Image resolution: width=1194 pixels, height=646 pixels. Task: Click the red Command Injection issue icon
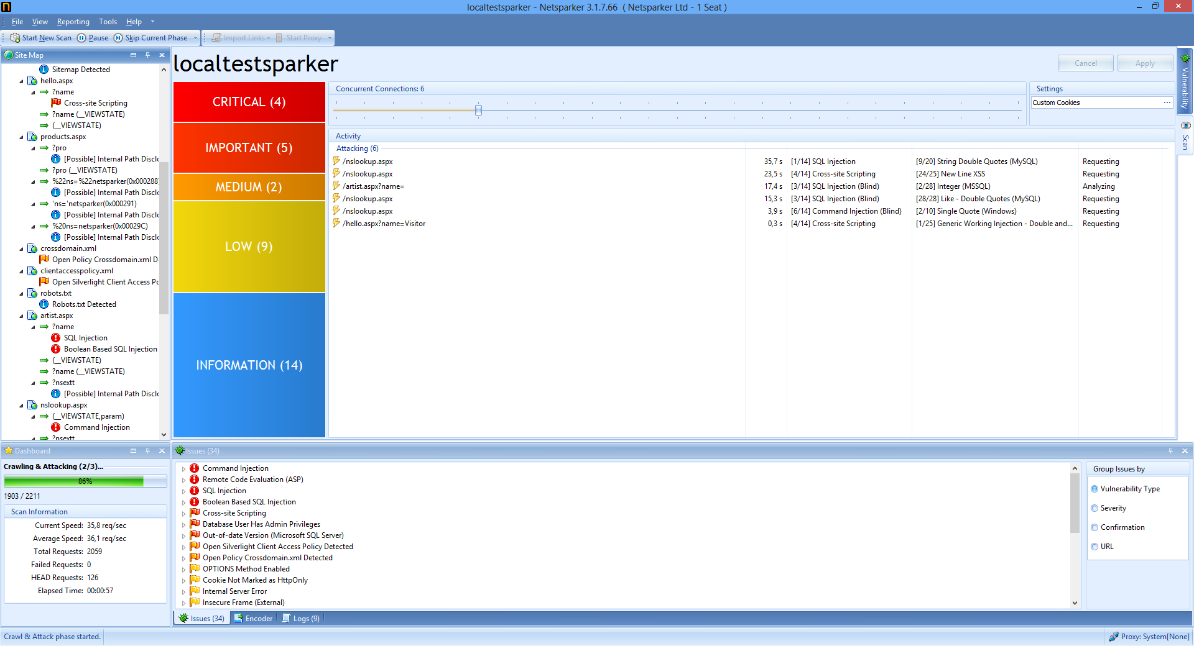[x=195, y=468]
